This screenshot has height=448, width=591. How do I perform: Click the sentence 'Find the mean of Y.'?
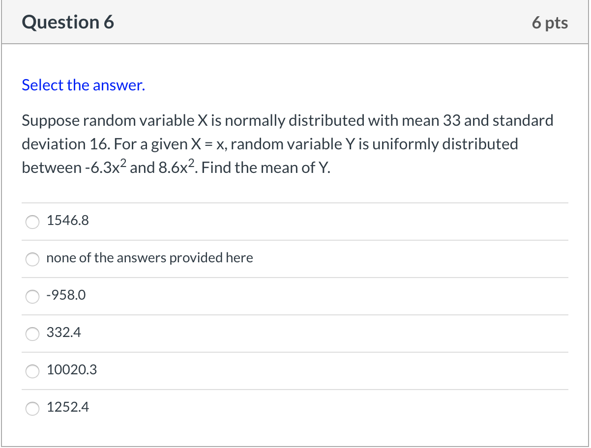click(x=266, y=168)
